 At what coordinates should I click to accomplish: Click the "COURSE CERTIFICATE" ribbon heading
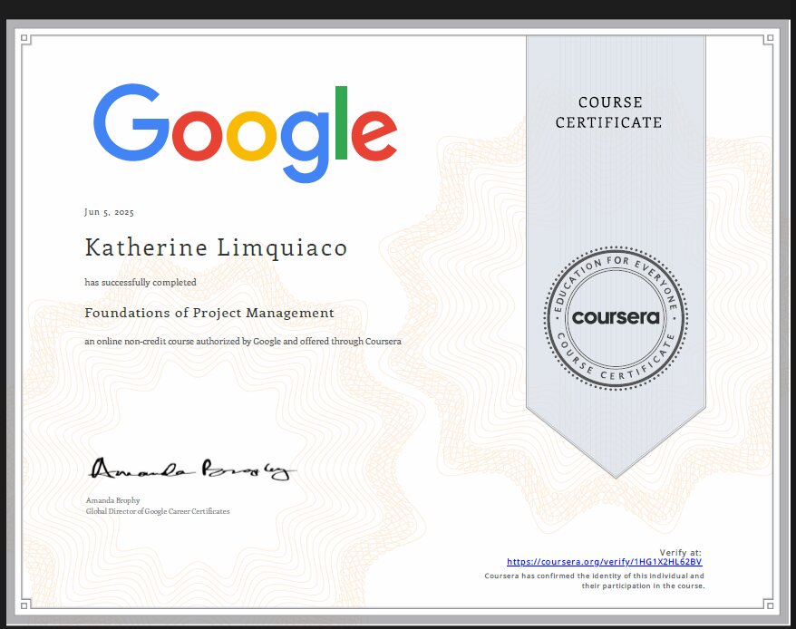[609, 112]
